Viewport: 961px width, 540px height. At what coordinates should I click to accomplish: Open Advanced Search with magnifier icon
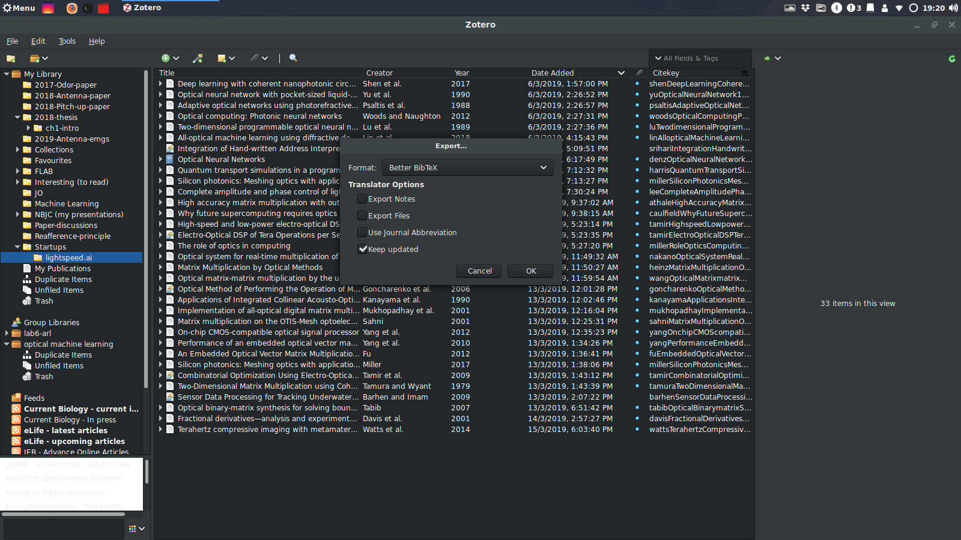(x=293, y=58)
